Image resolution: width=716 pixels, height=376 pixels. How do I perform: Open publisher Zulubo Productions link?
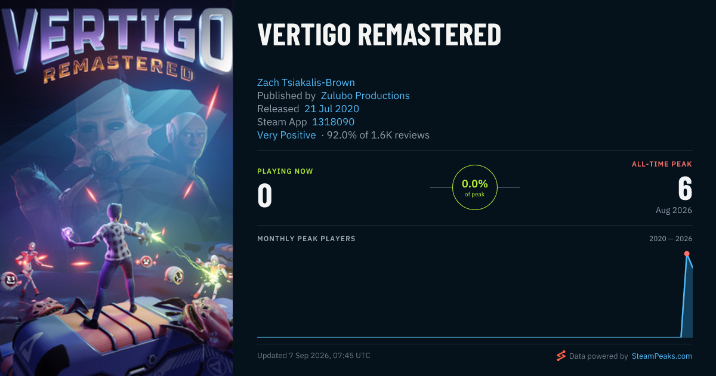click(365, 95)
